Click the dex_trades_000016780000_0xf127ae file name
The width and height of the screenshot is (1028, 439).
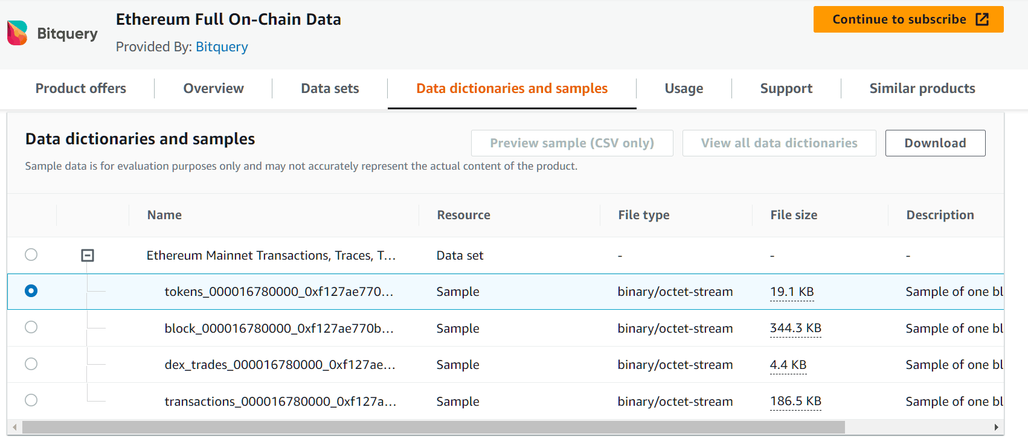point(280,365)
